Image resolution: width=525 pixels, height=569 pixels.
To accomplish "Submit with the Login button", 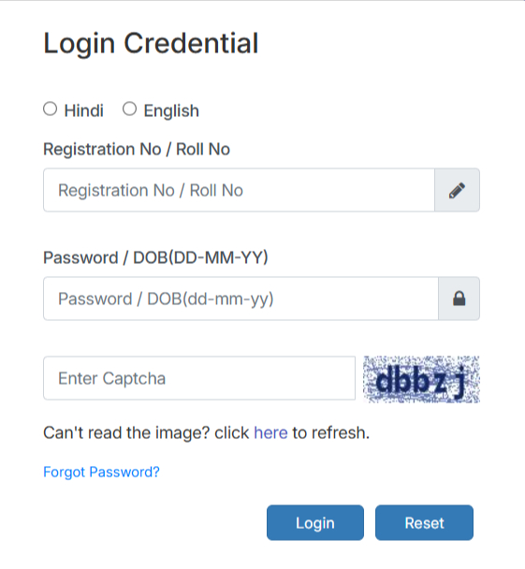I will coord(315,522).
